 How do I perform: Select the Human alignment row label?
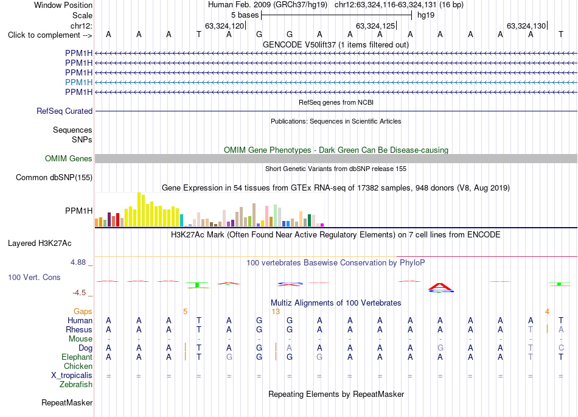tap(80, 320)
